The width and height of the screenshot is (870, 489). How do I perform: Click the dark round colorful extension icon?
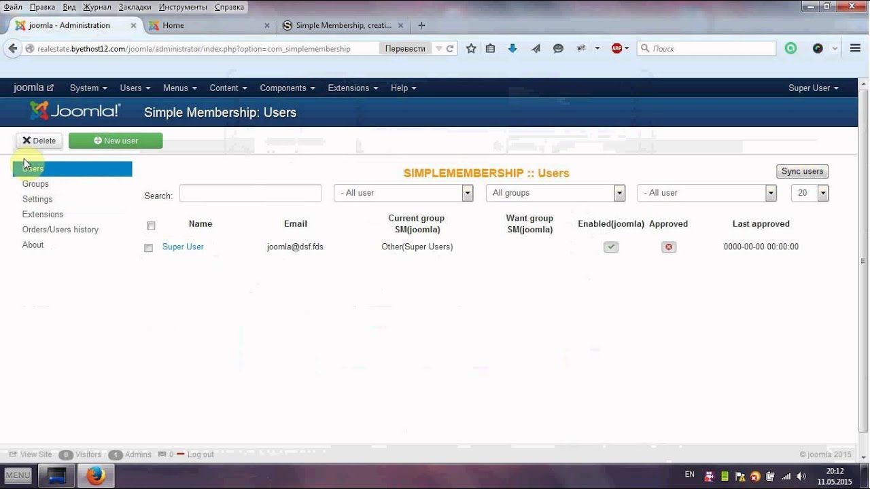818,48
